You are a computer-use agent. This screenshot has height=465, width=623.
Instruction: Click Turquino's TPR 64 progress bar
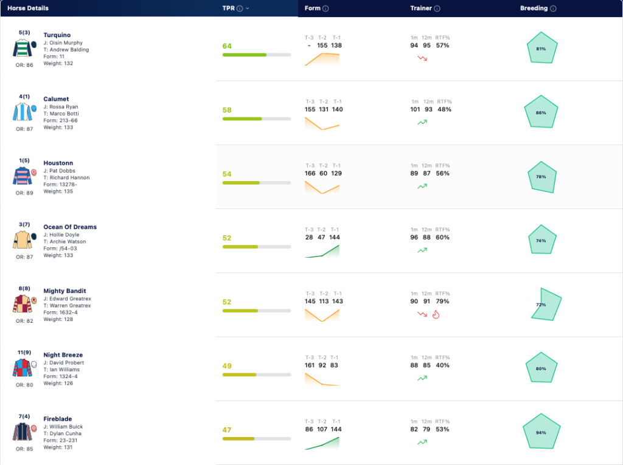(257, 55)
